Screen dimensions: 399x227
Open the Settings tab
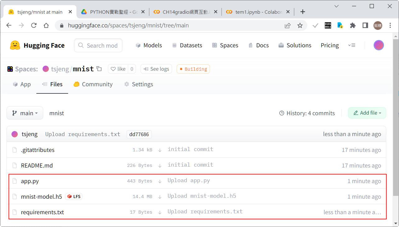[138, 84]
